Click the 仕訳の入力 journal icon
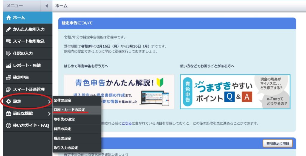The height and width of the screenshot is (156, 306). point(9,53)
